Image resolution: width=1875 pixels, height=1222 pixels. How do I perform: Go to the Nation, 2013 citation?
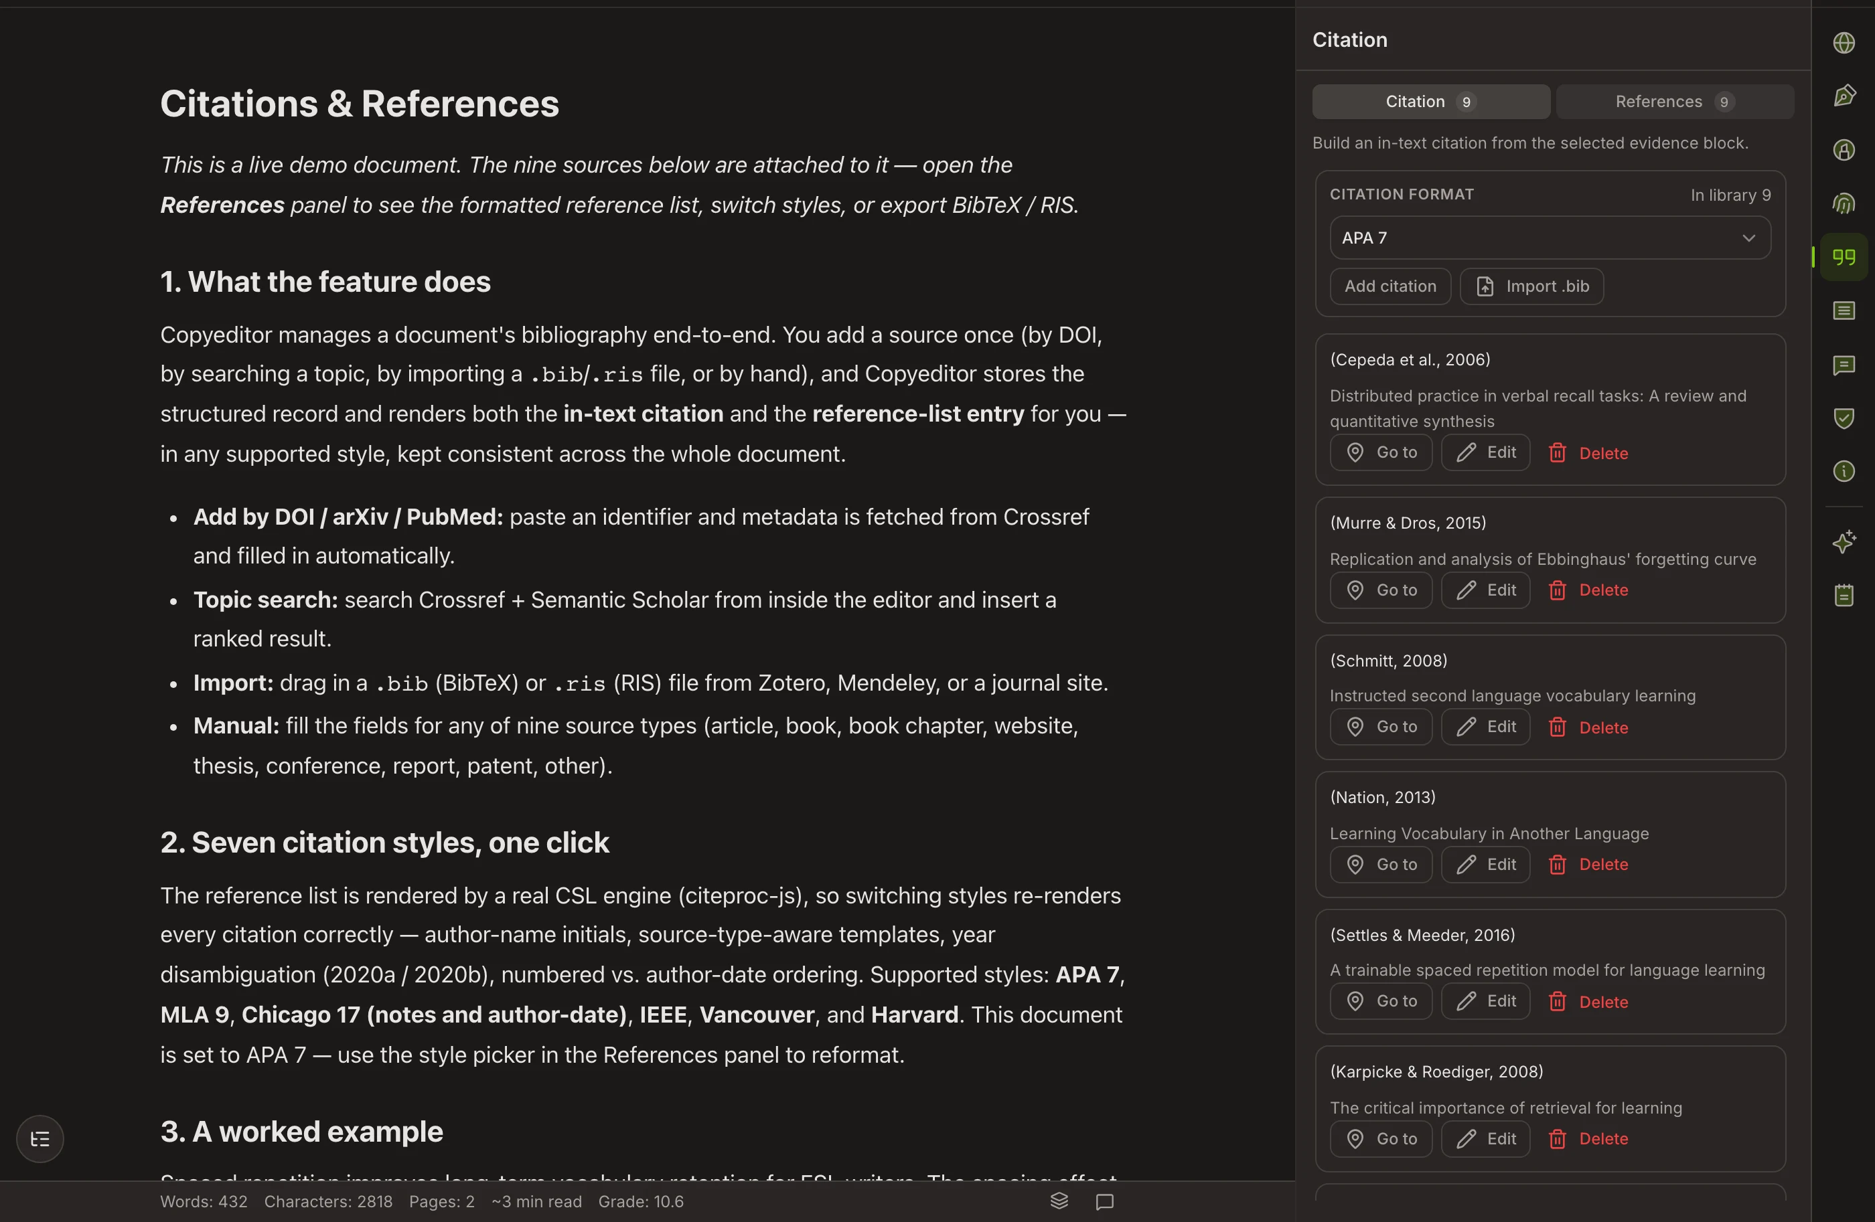1380,865
